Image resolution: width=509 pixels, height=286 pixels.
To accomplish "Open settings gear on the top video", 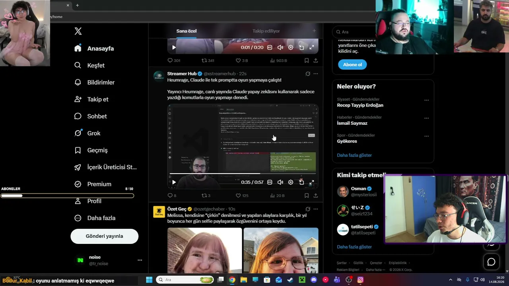I will [291, 47].
